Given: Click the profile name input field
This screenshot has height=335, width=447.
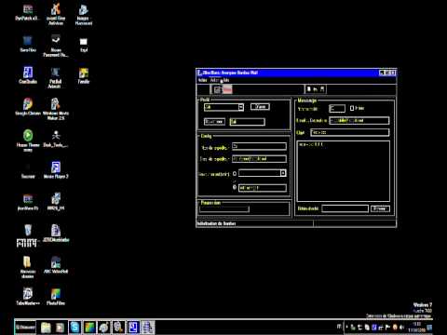Looking at the screenshot, I should tap(248, 122).
